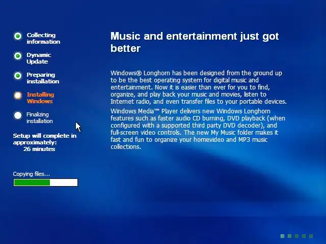Click the orange Installing Windows step indicator

pos(18,96)
